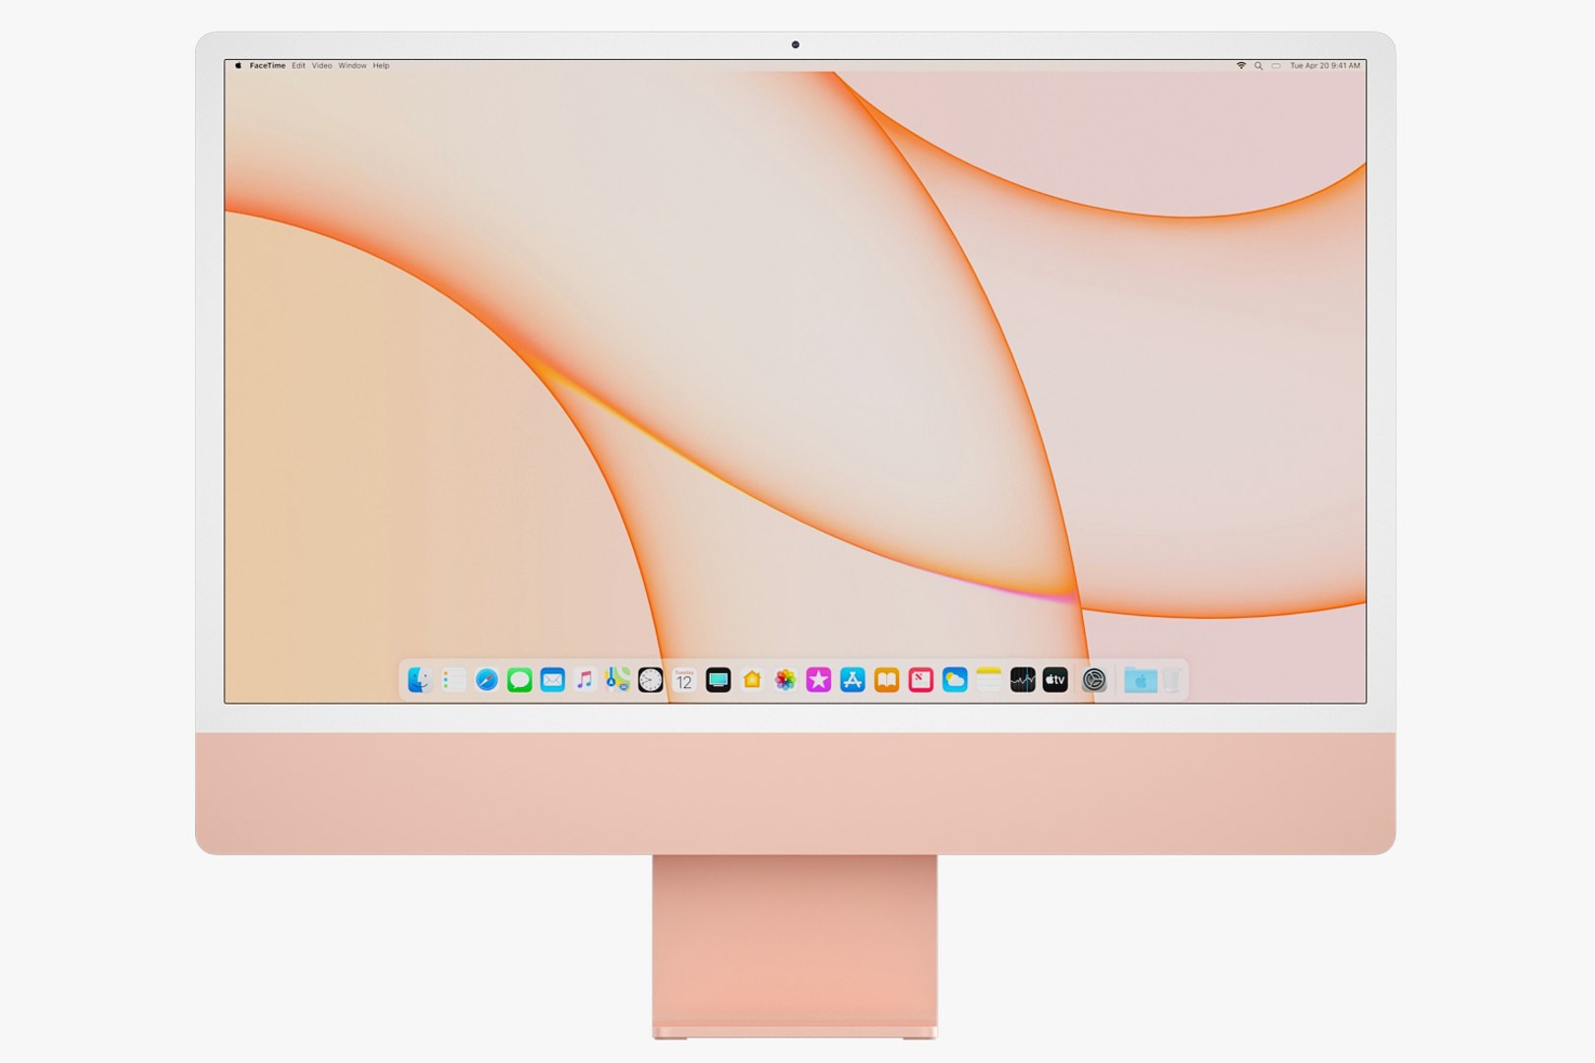Open the Messages app icon
Image resolution: width=1595 pixels, height=1063 pixels.
520,680
